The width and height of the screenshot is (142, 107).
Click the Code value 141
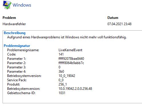[x=61, y=54]
